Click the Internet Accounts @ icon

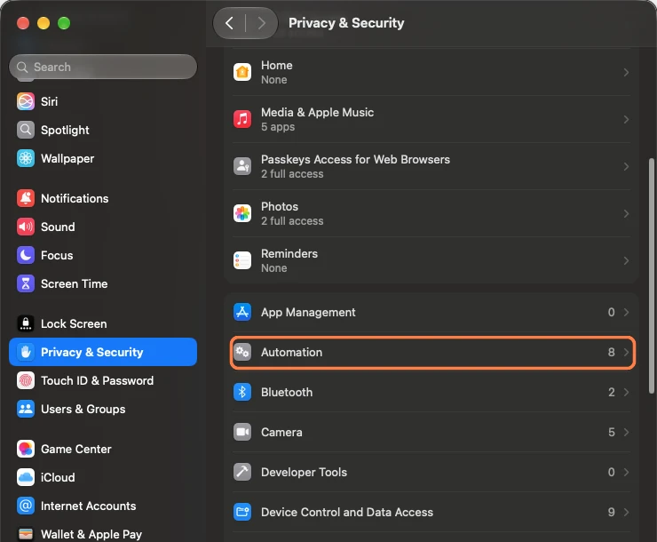click(26, 506)
